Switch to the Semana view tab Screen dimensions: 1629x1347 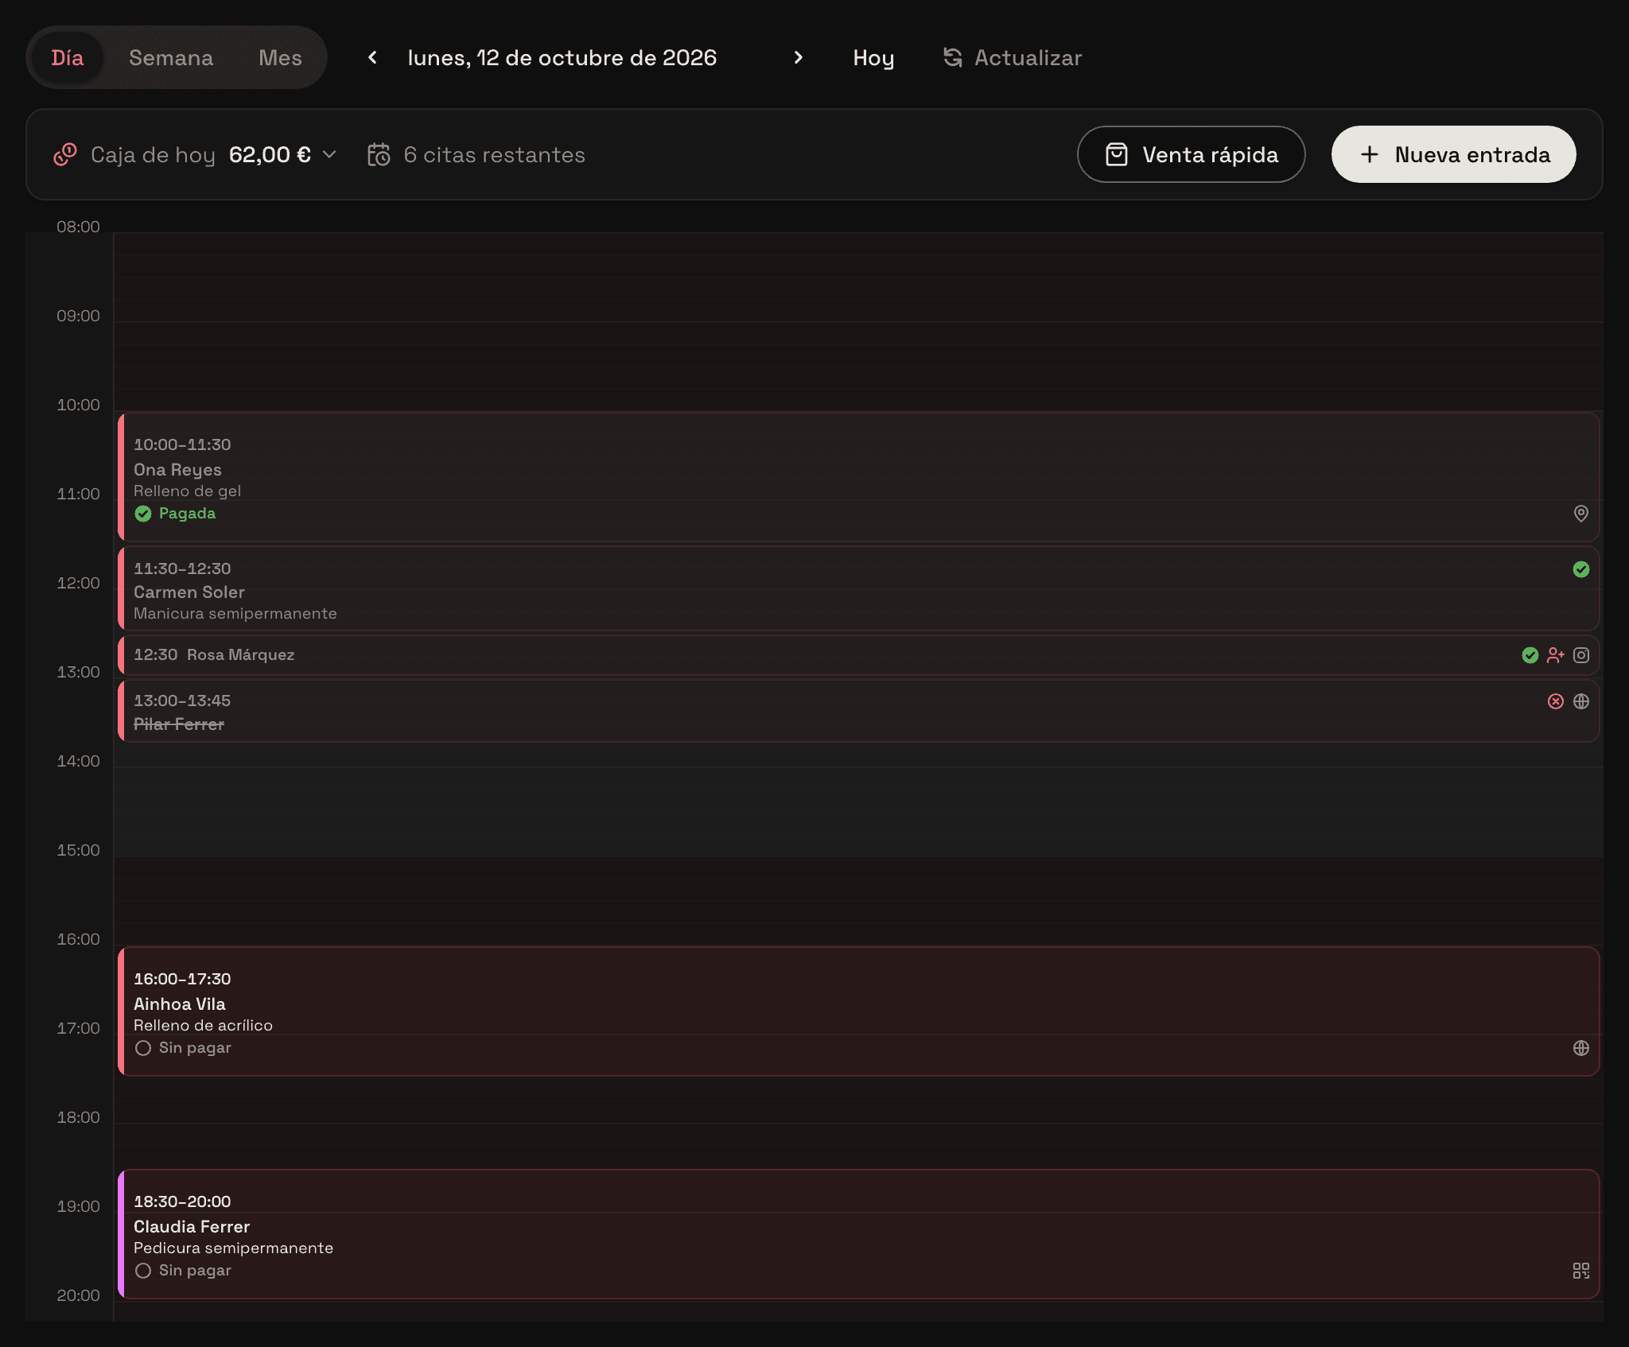(x=171, y=58)
